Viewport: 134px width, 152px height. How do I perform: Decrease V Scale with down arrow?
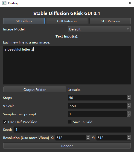click(x=129, y=107)
